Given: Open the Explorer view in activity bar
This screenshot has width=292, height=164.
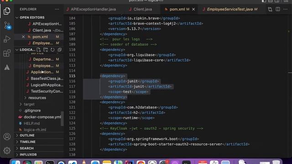Looking at the screenshot, I should pyautogui.click(x=7, y=11).
